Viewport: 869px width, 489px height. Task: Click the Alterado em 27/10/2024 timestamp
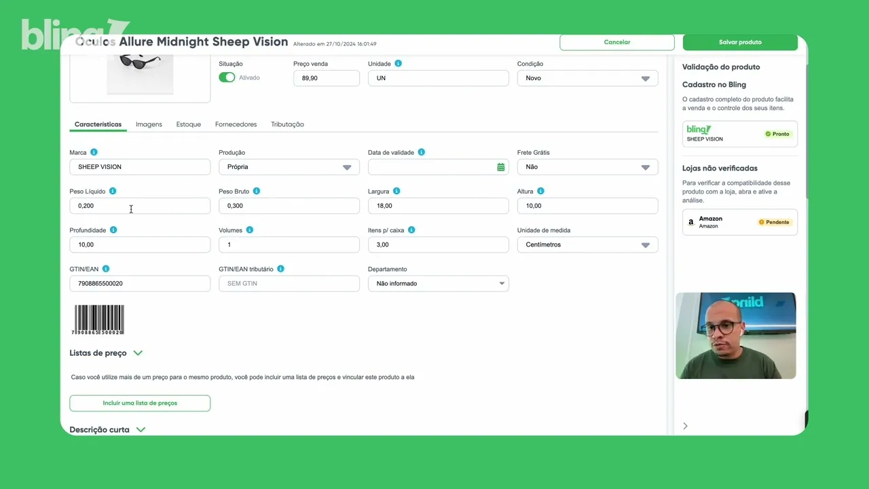(335, 44)
